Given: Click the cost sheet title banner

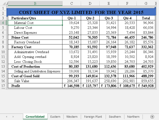Looking at the screenshot, I should [81, 12].
